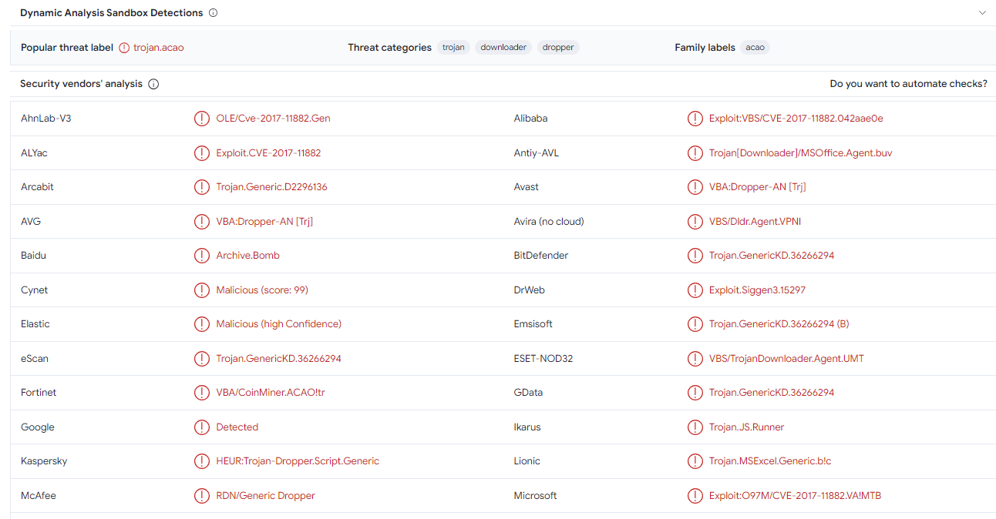Click the alert icon in Antiy-AVL row
The image size is (996, 519).
point(695,153)
